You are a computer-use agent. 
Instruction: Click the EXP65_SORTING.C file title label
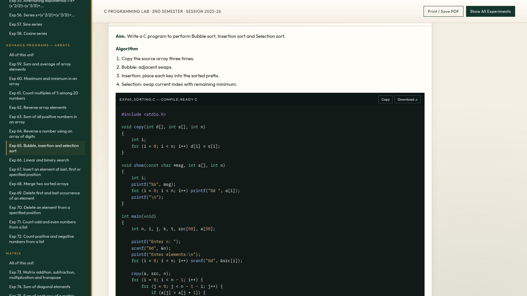coord(158,99)
